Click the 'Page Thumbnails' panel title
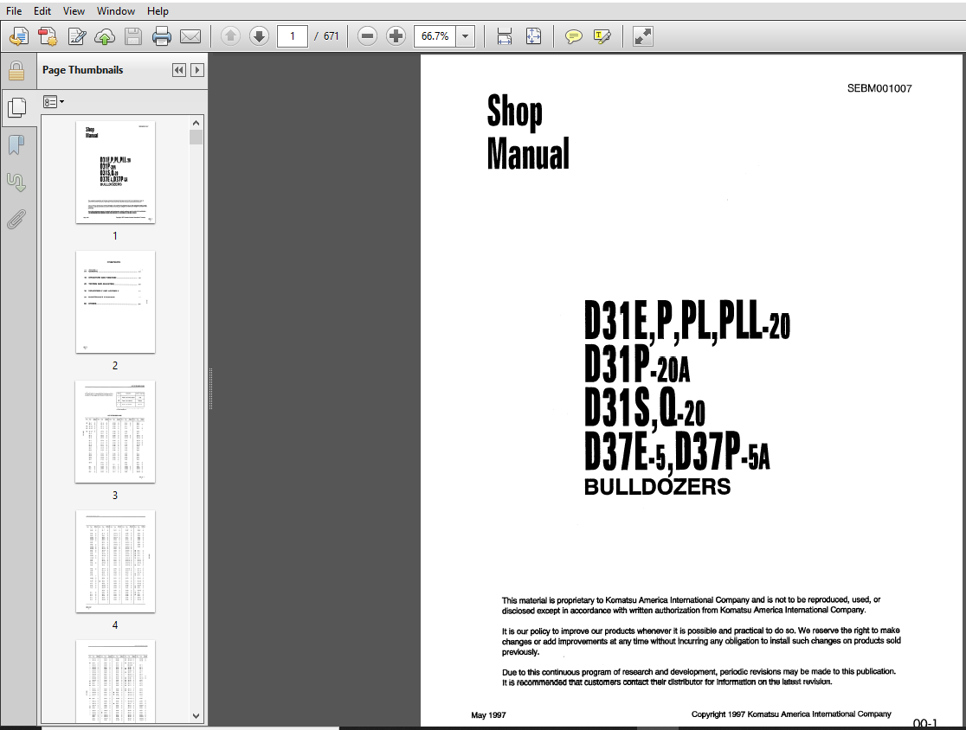The width and height of the screenshot is (966, 730). pos(82,70)
